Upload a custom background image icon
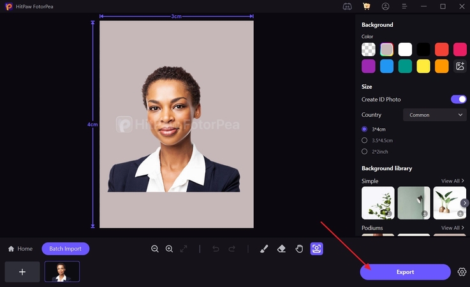This screenshot has height=287, width=470. coord(460,66)
